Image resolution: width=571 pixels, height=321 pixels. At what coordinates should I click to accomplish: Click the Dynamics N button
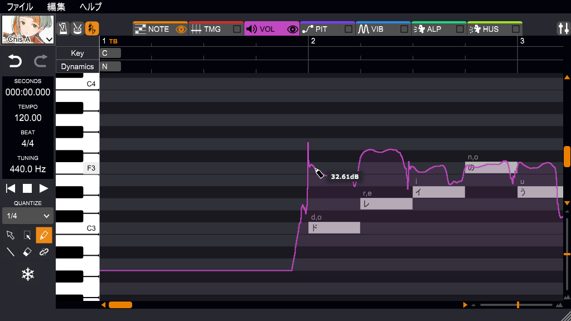point(109,66)
